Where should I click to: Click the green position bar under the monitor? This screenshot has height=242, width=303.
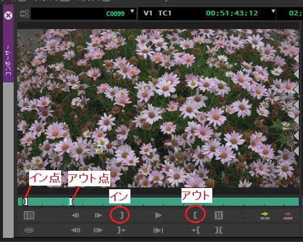(x=158, y=202)
